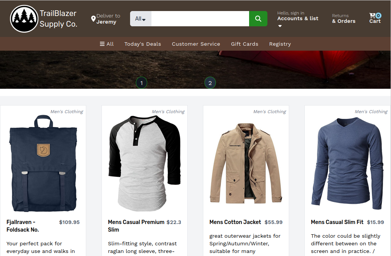Open the Mens Casual Premium Slim title

tap(136, 226)
